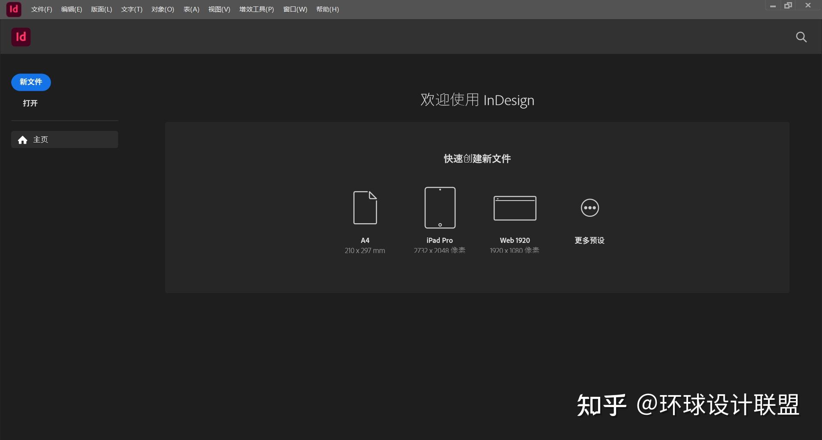Screen dimensions: 822x440
Task: Click the 新文件 button
Action: pos(30,82)
